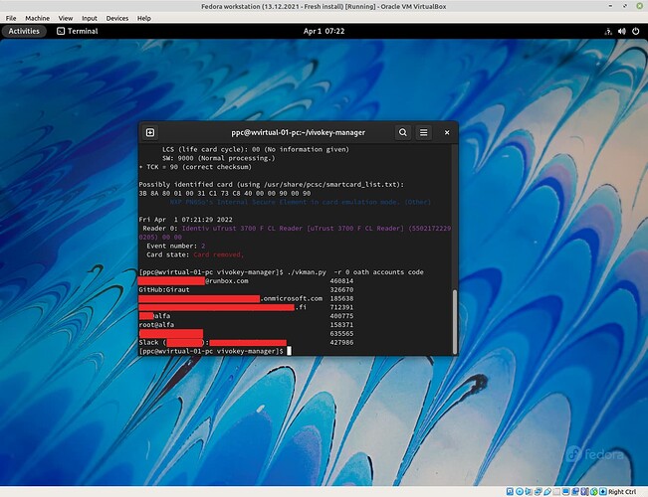
Task: Click the 'Card removed,' state text
Action: [219, 254]
